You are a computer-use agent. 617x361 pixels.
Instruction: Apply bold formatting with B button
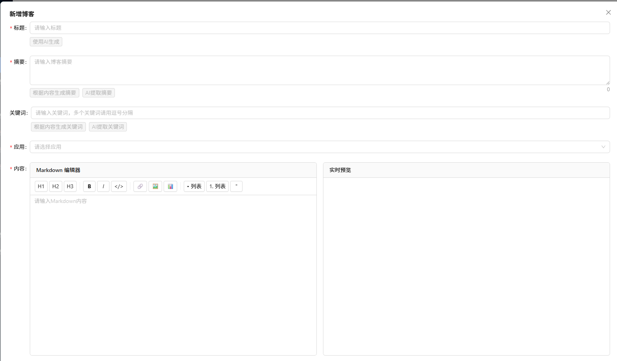pyautogui.click(x=89, y=186)
